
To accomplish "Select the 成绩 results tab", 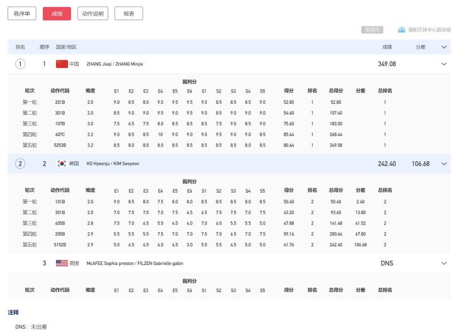I will [57, 13].
